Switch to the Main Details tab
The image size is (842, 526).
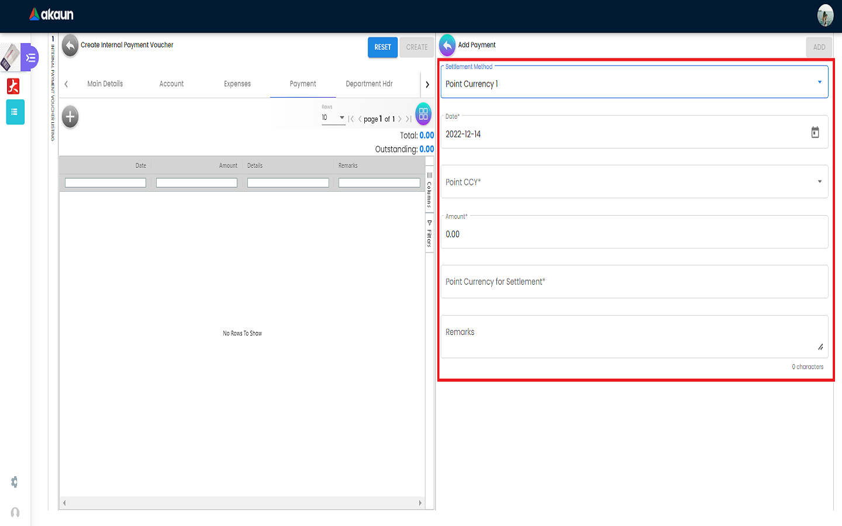pyautogui.click(x=105, y=84)
